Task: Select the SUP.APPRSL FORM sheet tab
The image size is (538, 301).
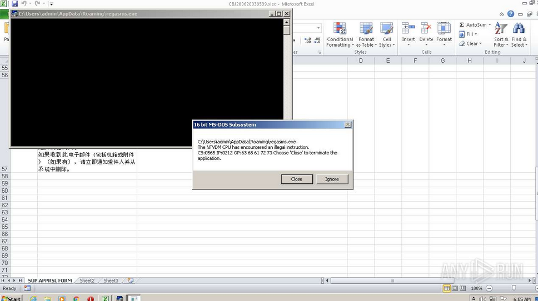Action: click(50, 280)
